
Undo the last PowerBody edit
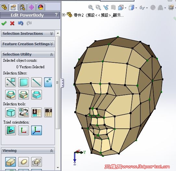click(21, 23)
